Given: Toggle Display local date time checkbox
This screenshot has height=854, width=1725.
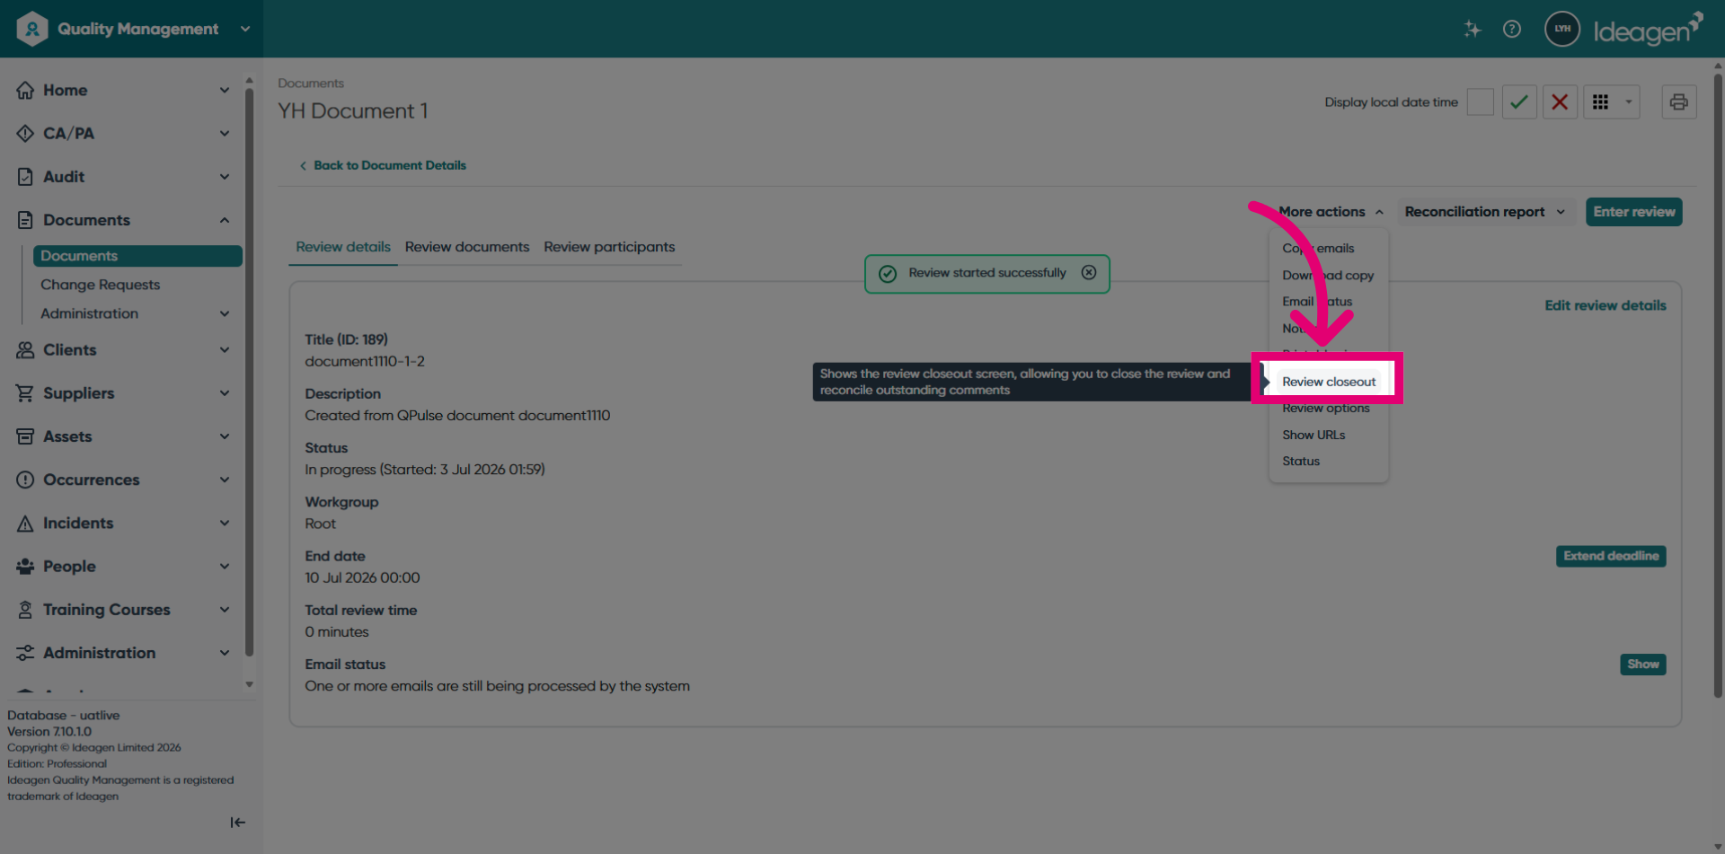Looking at the screenshot, I should (1480, 102).
